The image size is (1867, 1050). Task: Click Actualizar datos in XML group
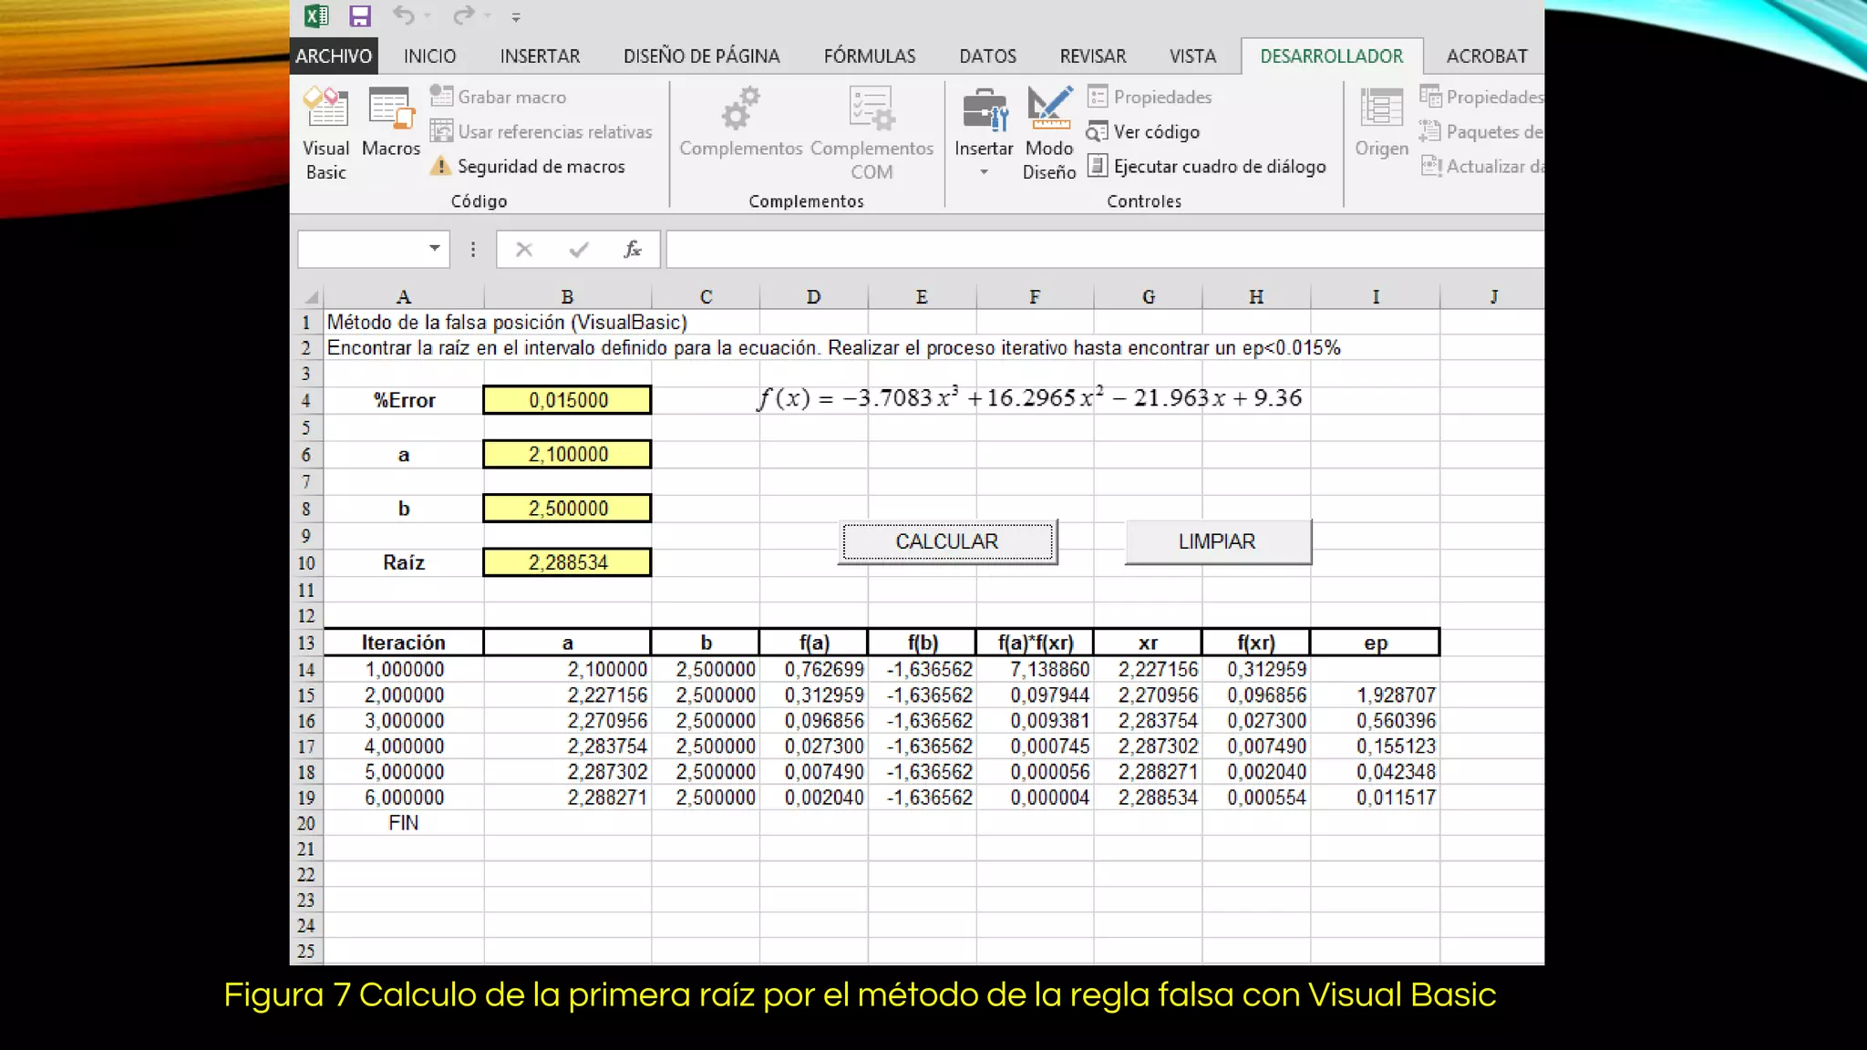coord(1481,166)
